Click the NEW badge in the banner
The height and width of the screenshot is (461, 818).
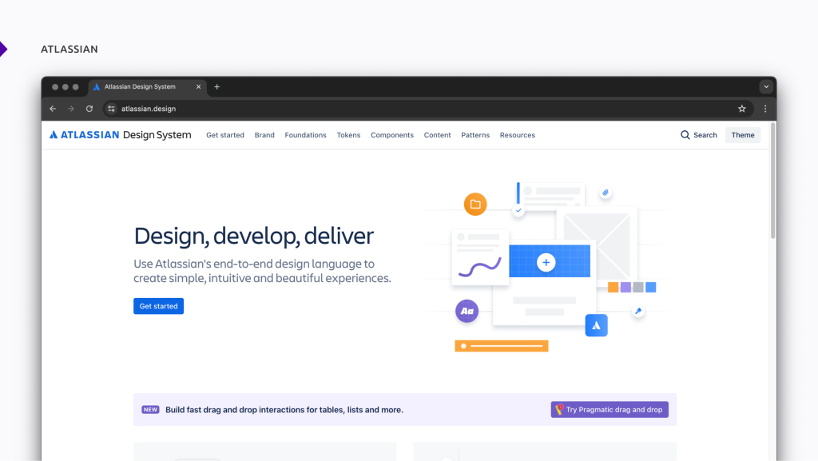(150, 409)
